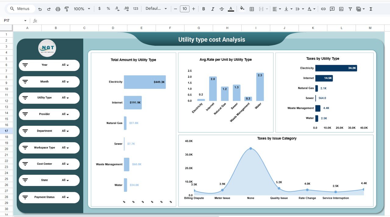
Task: Select the Paint format tool
Action: coord(66,9)
